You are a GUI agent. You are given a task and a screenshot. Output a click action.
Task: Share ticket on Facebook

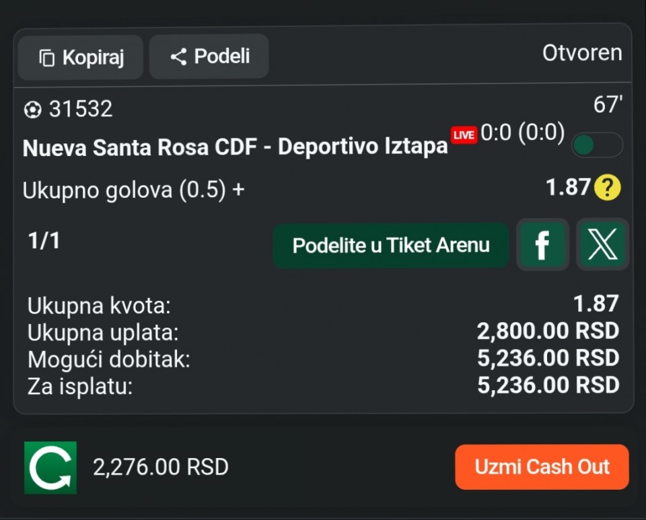(542, 245)
